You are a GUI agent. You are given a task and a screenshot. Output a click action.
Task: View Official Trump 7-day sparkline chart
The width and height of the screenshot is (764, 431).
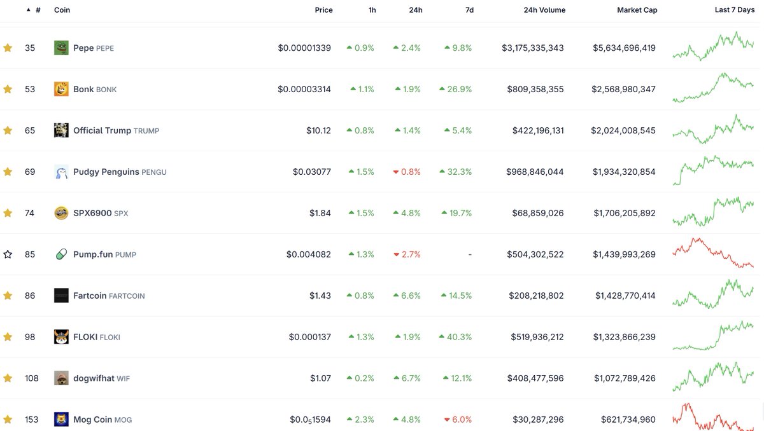pyautogui.click(x=713, y=130)
